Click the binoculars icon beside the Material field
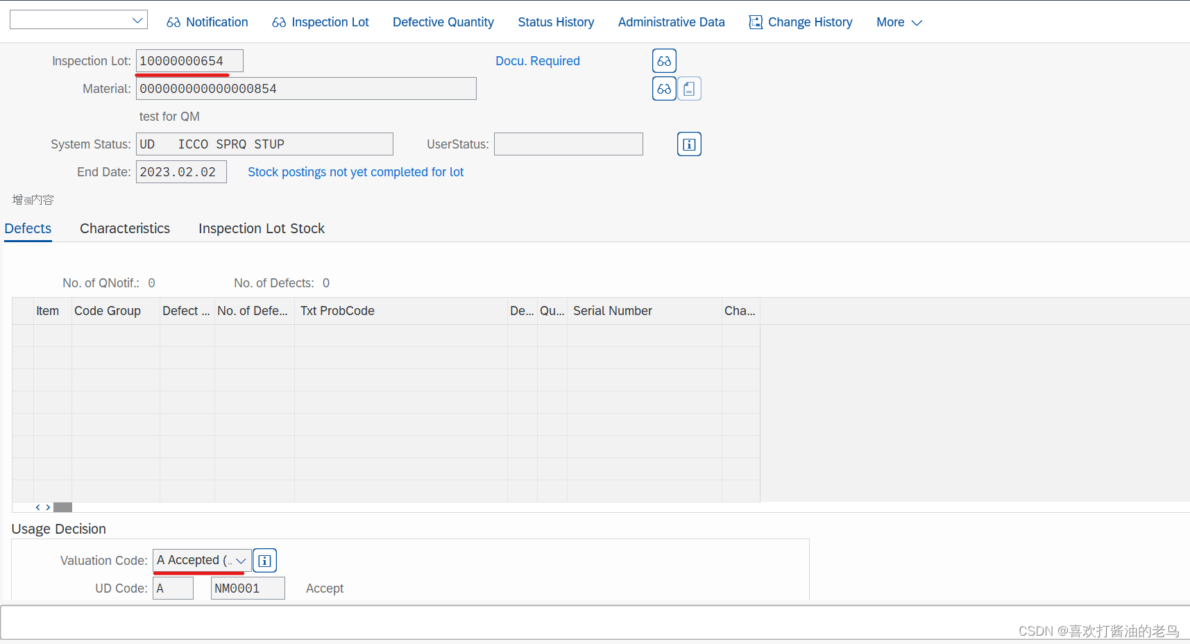The height and width of the screenshot is (644, 1190). 663,88
